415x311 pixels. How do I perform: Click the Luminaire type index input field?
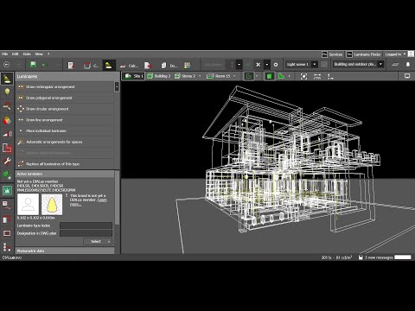click(x=86, y=225)
